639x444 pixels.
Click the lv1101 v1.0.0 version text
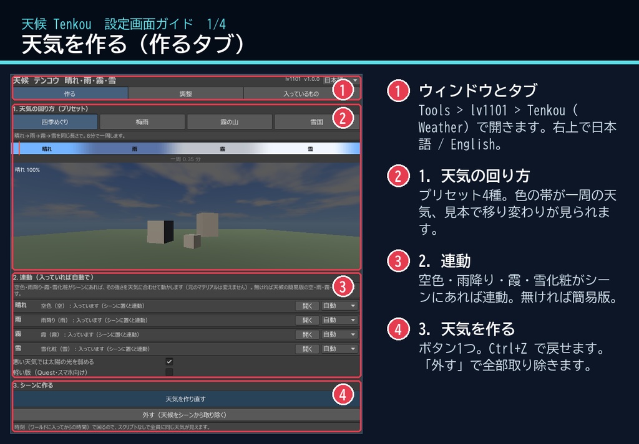click(x=303, y=79)
